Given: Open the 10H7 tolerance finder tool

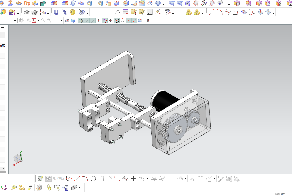Looking at the screenshot, I should coord(168,12).
